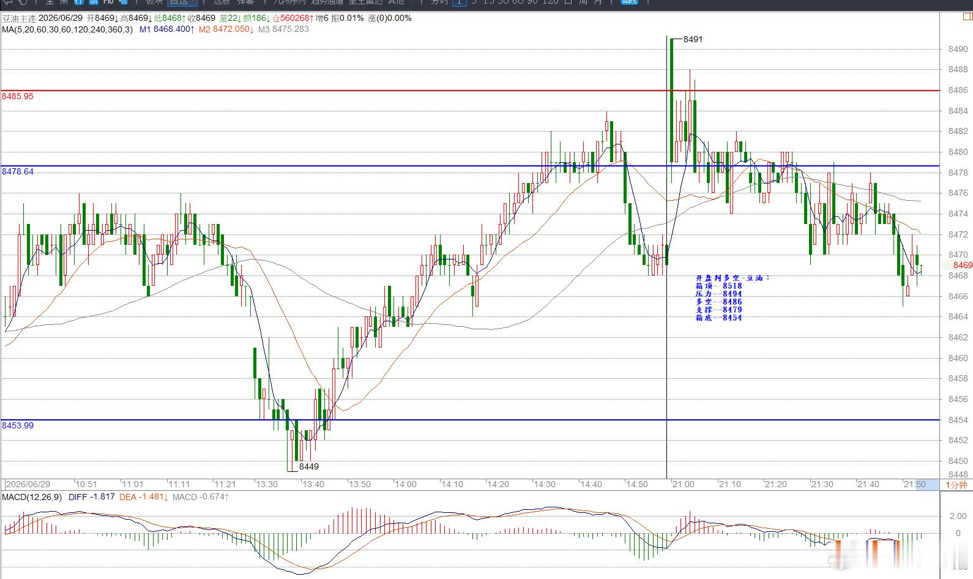
Task: Click the M1 8468.400 moving average value
Action: coord(167,29)
